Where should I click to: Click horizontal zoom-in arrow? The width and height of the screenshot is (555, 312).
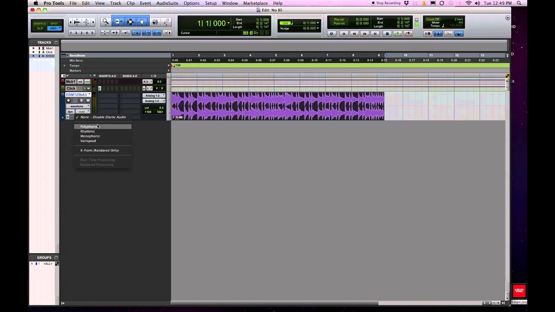pos(93,22)
